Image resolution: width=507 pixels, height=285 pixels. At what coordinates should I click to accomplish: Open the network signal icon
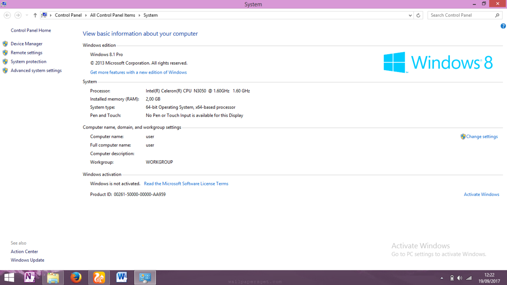469,278
